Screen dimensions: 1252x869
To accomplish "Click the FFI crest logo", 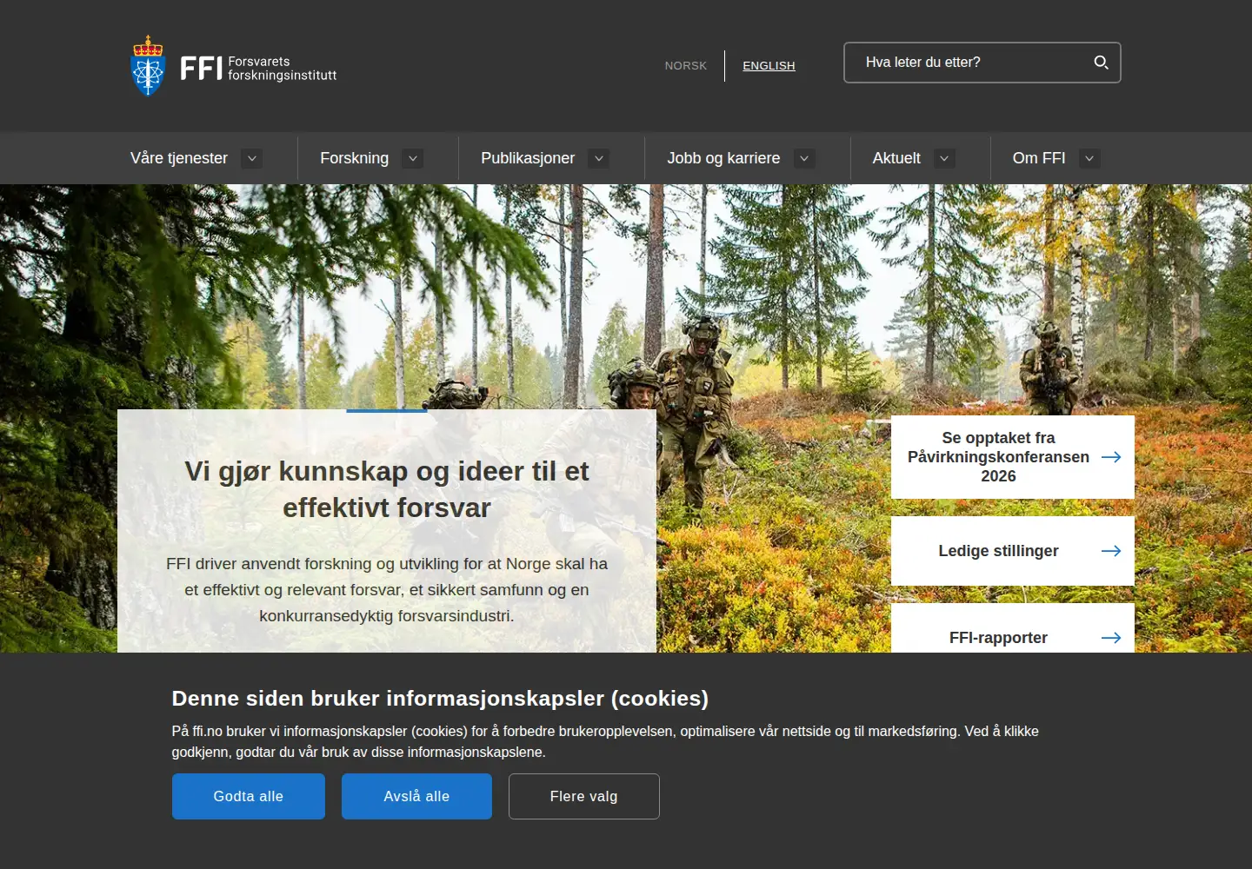I will 148,65.
